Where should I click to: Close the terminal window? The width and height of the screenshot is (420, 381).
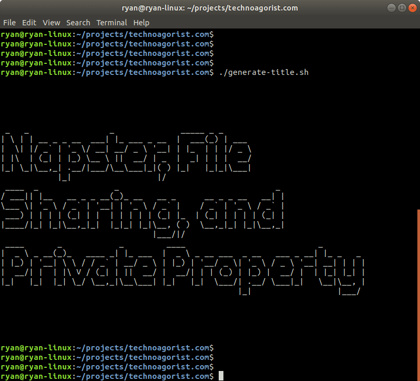[412, 8]
